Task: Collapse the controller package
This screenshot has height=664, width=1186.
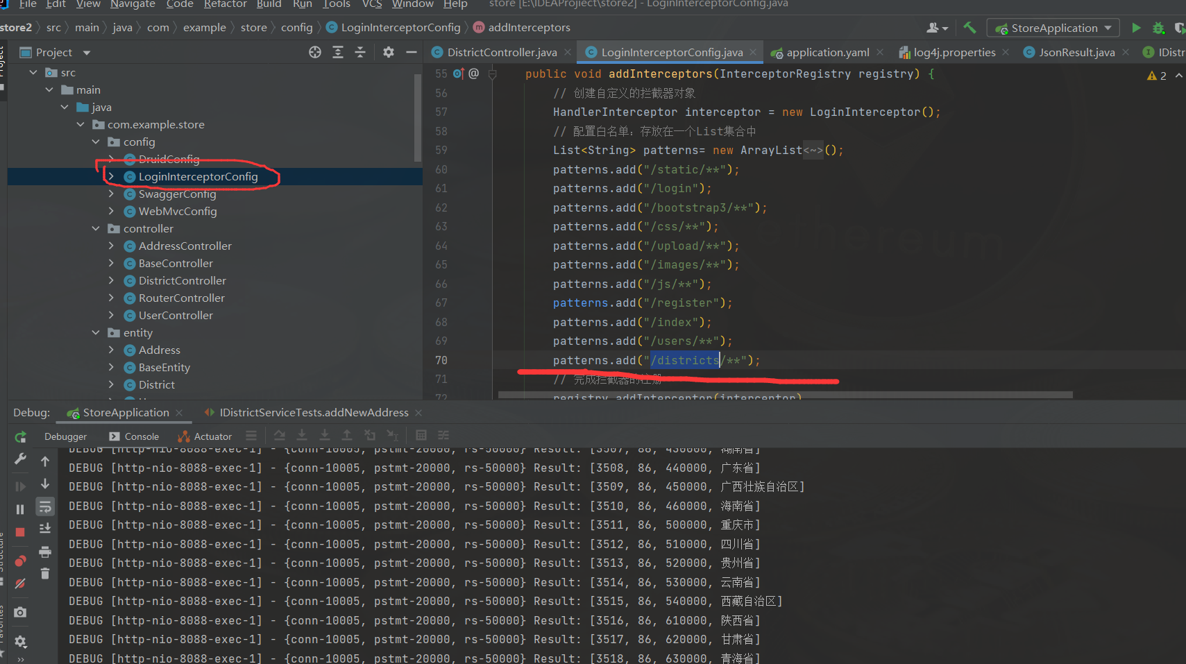Action: [x=96, y=228]
